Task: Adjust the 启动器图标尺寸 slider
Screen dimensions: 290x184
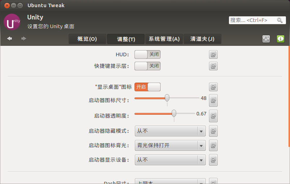Action: (167, 98)
